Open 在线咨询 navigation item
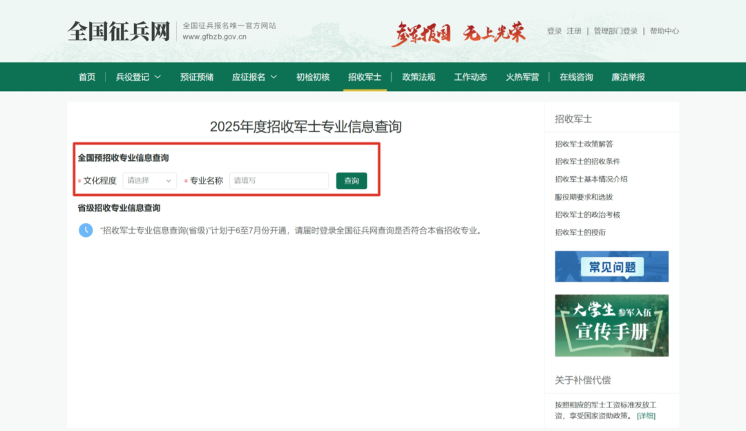Viewport: 746px width, 431px height. click(576, 77)
